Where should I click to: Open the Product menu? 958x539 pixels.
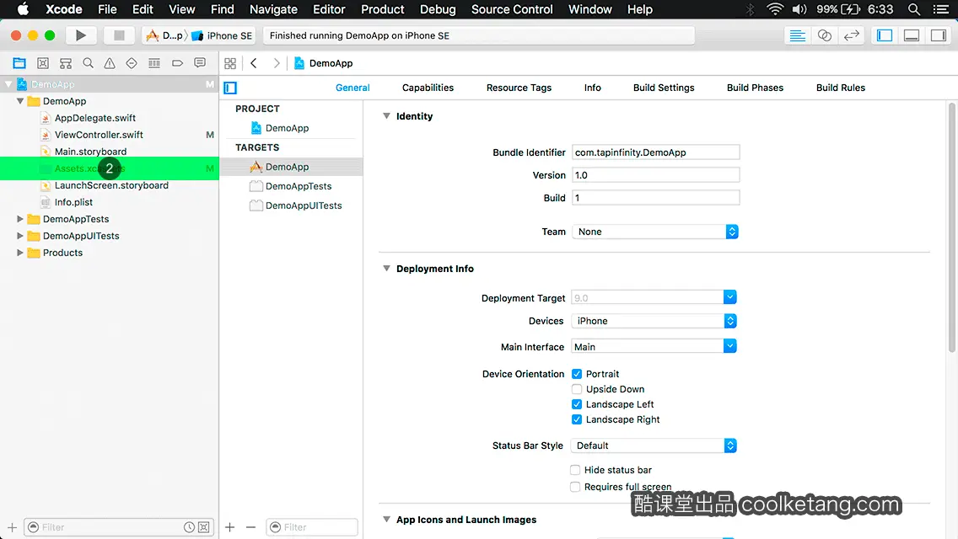(x=383, y=9)
